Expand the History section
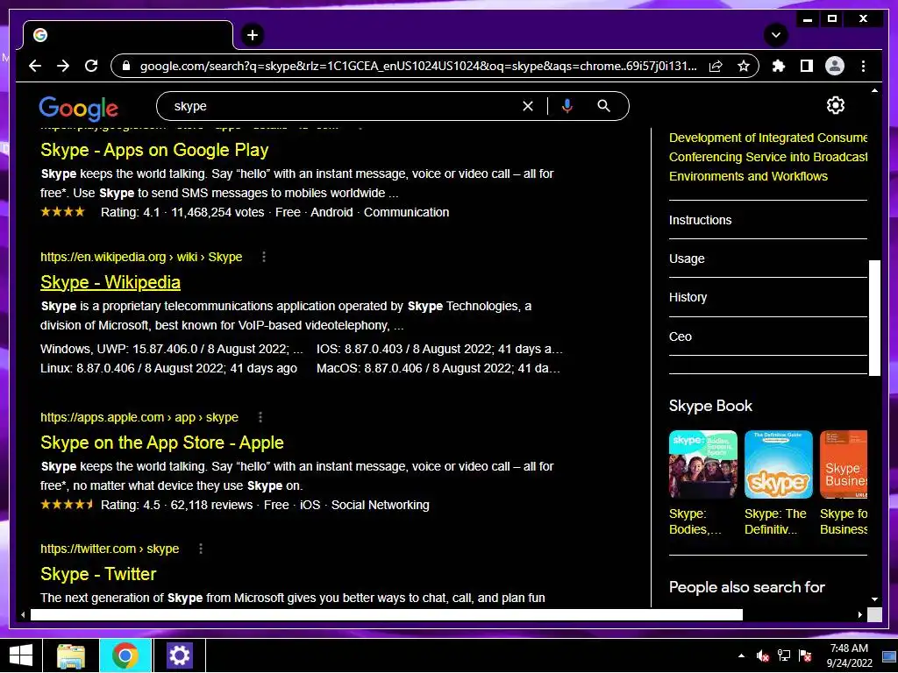The height and width of the screenshot is (673, 898). [x=768, y=298]
